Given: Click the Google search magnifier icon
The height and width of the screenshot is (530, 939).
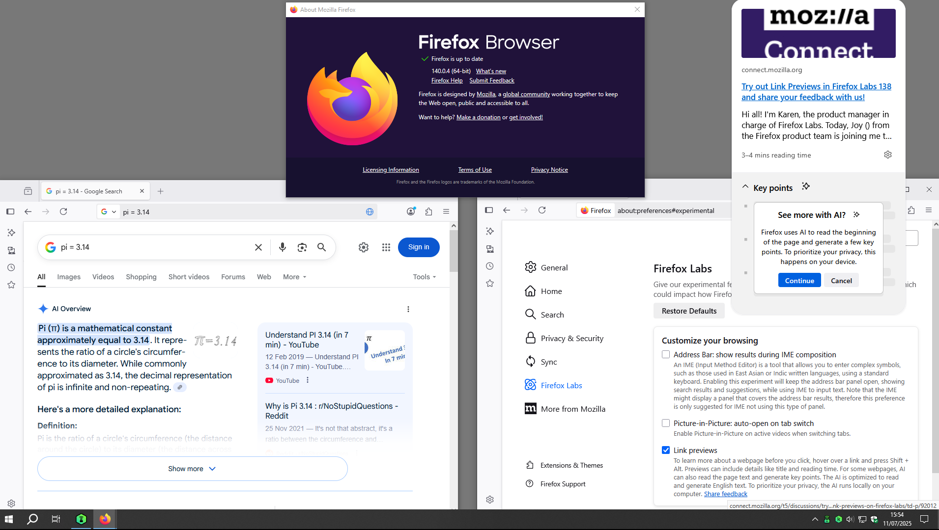Looking at the screenshot, I should 322,247.
